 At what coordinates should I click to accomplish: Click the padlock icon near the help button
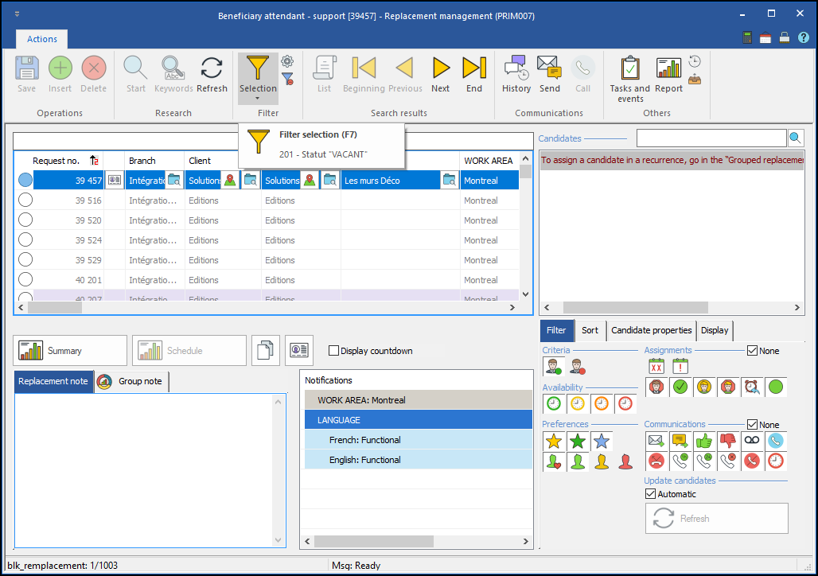[784, 37]
